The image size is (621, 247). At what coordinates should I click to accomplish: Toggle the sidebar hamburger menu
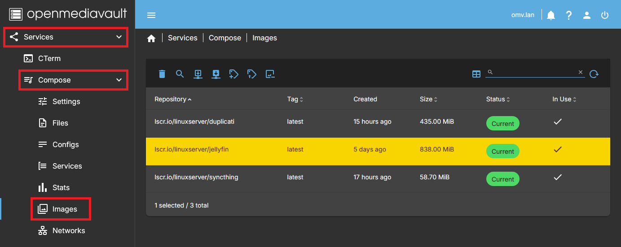tap(151, 15)
